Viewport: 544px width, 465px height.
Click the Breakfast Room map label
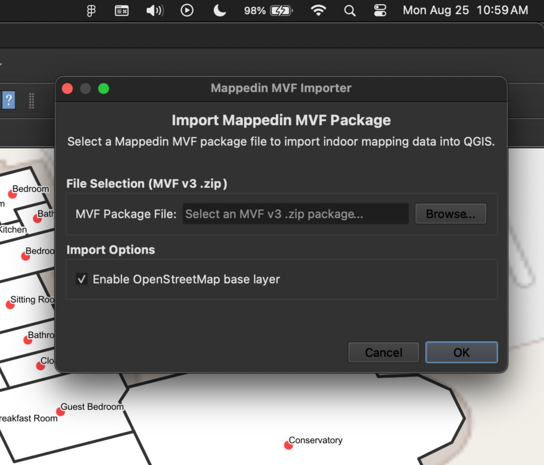(x=29, y=418)
